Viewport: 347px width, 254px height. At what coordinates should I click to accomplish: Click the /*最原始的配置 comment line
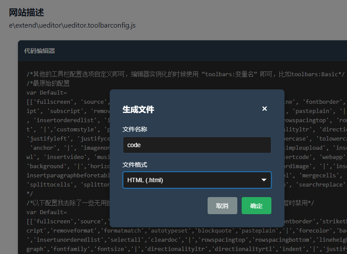coord(48,83)
